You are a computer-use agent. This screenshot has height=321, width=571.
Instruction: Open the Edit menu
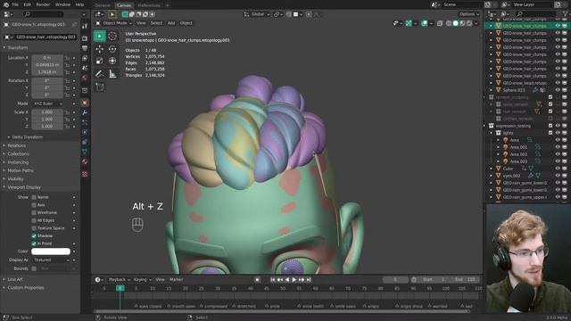point(28,4)
